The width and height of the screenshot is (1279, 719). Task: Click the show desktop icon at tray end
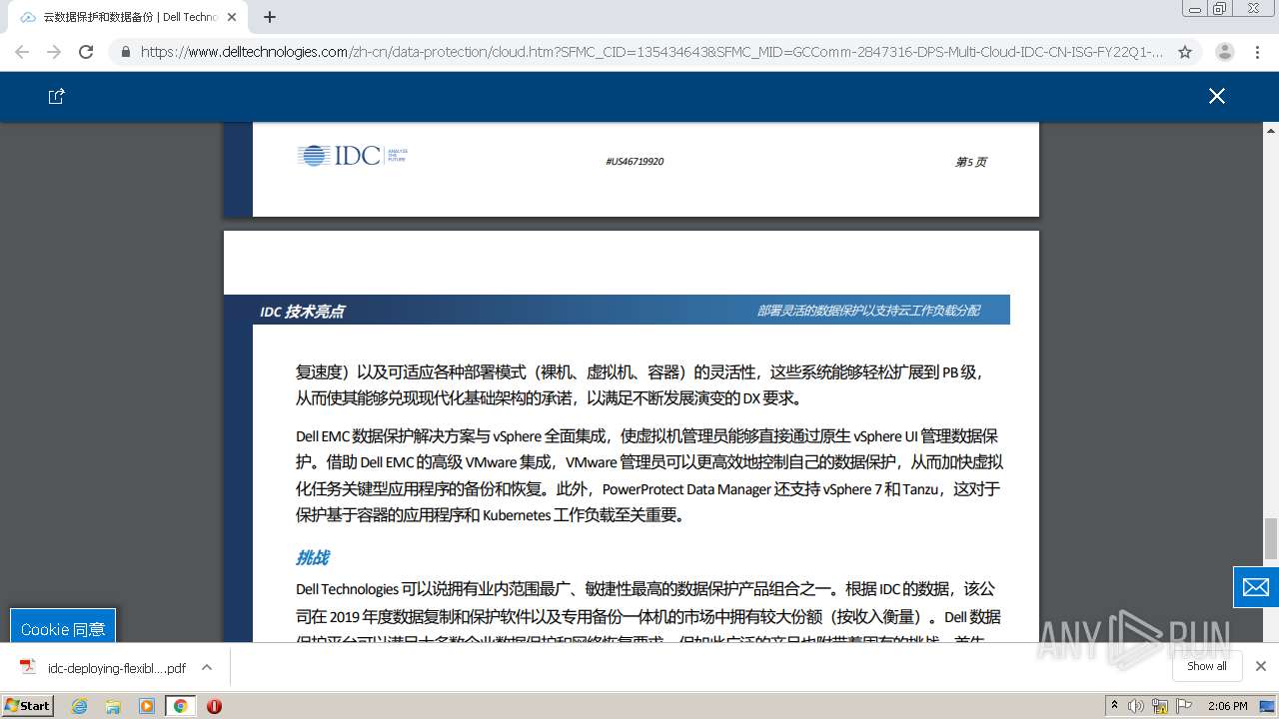tap(1267, 706)
